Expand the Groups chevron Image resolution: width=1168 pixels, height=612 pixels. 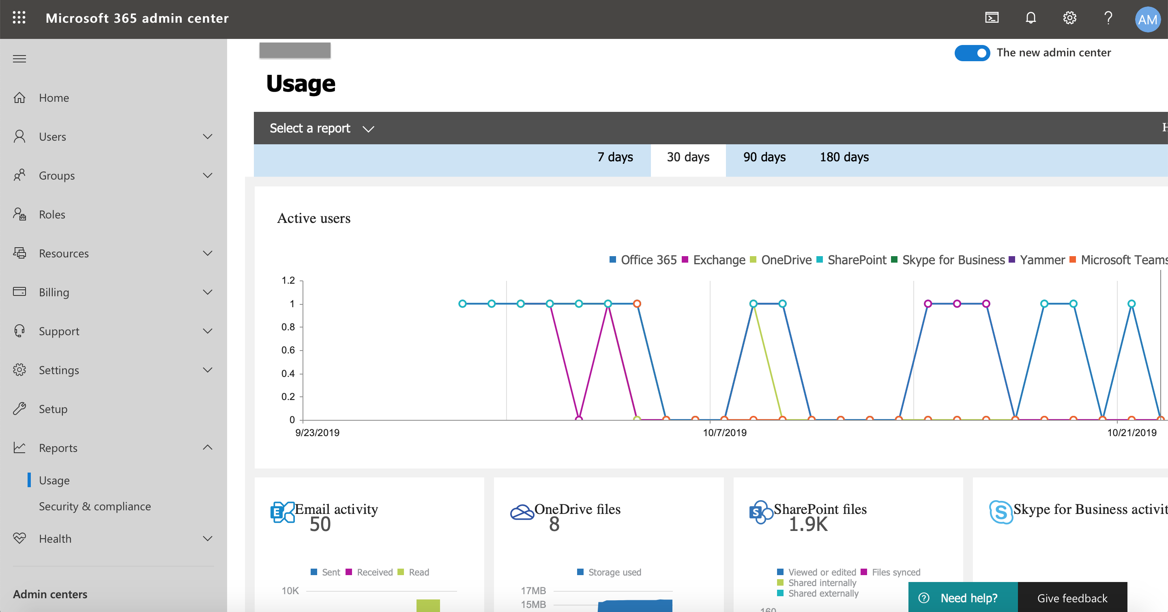[208, 175]
